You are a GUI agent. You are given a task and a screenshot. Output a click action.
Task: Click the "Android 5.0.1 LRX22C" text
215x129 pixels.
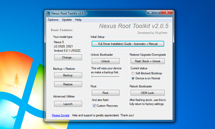click(x=67, y=51)
